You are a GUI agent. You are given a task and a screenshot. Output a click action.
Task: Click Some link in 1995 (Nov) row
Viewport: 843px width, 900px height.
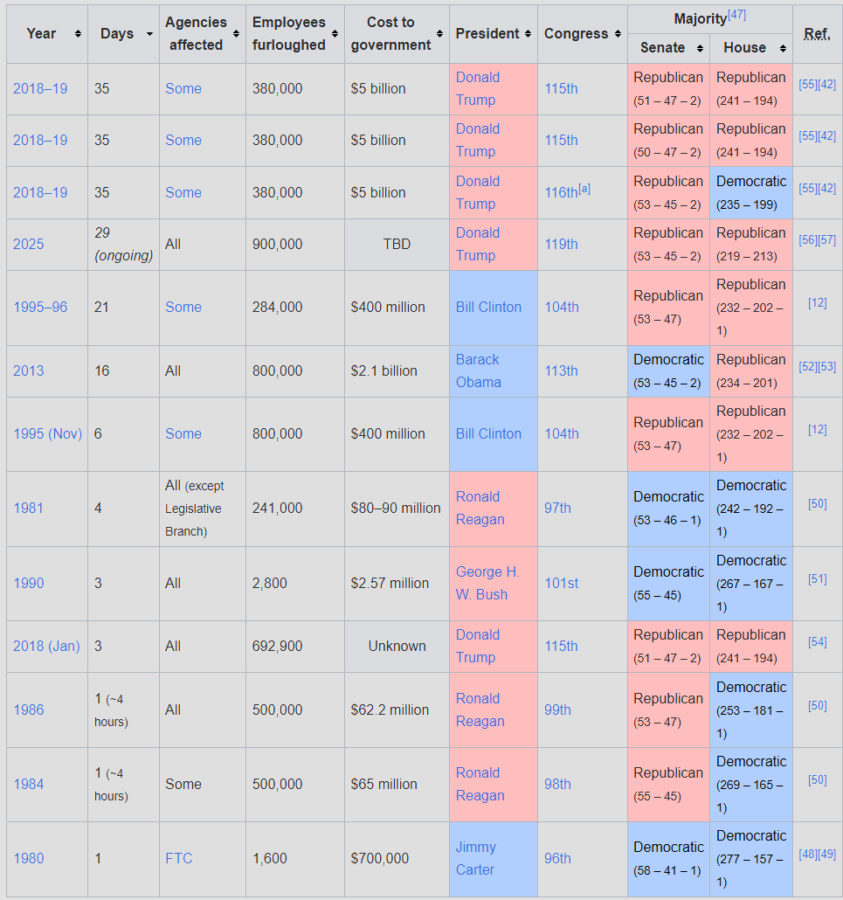point(183,434)
